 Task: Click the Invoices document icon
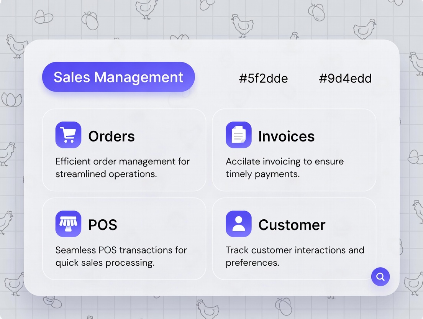pos(238,135)
